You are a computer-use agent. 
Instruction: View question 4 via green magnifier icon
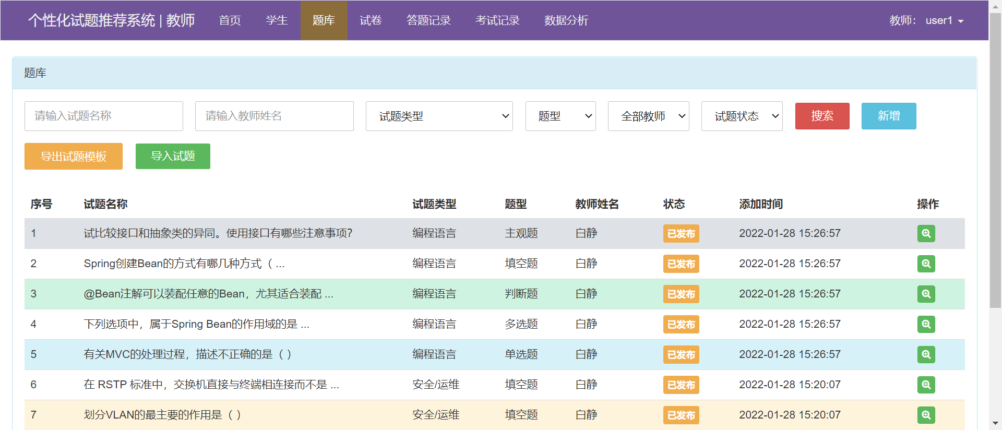coord(926,324)
